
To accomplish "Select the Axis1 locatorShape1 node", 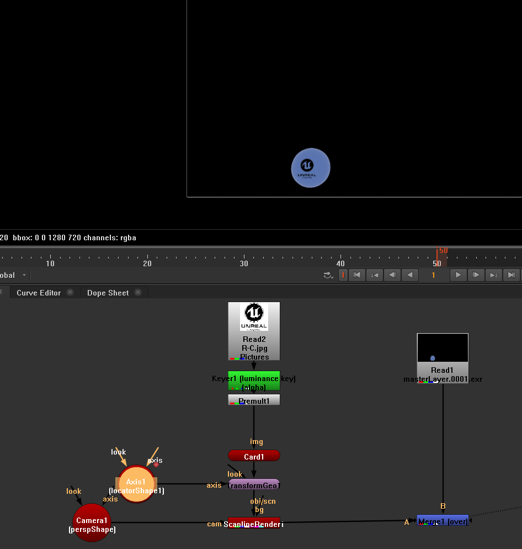I will click(x=136, y=484).
